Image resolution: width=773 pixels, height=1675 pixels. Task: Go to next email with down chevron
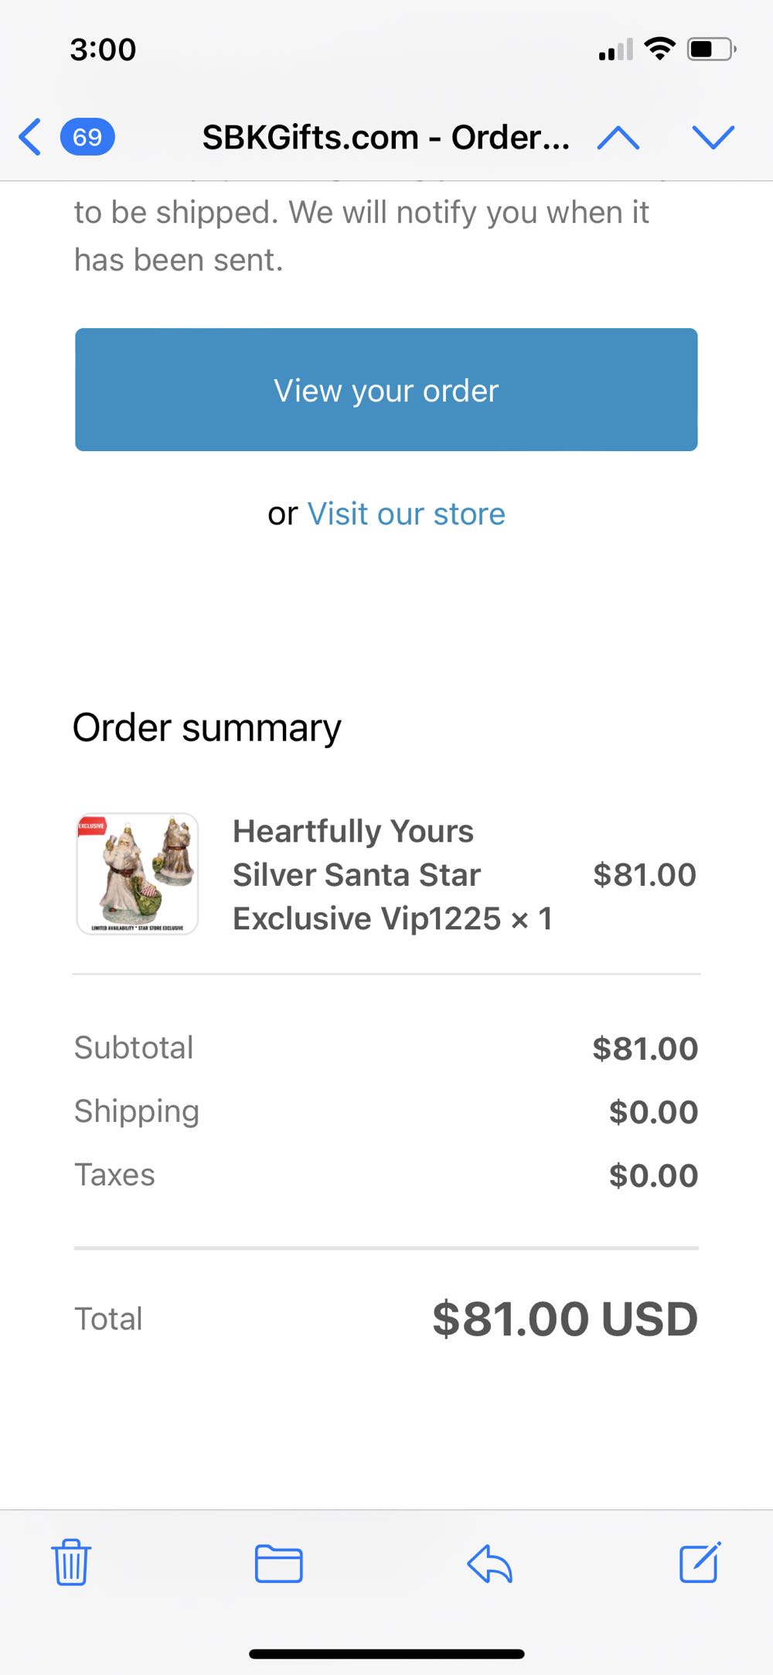click(x=713, y=138)
